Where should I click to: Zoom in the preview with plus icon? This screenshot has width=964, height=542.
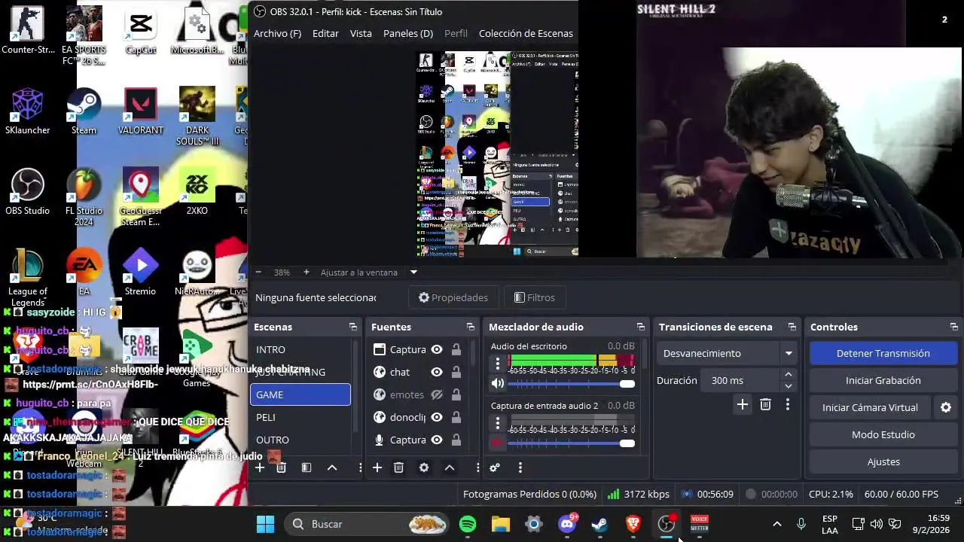point(306,272)
